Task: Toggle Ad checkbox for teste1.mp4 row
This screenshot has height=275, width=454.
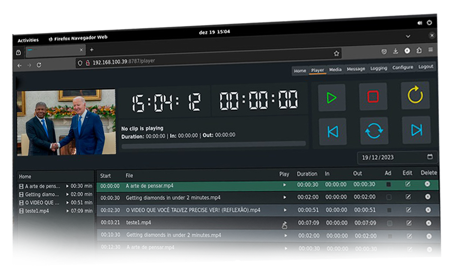Action: coord(389,223)
